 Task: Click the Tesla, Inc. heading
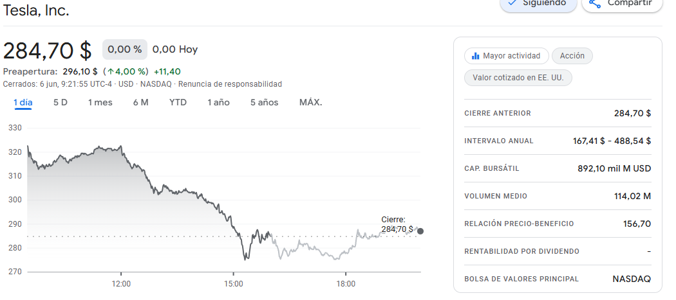[36, 10]
